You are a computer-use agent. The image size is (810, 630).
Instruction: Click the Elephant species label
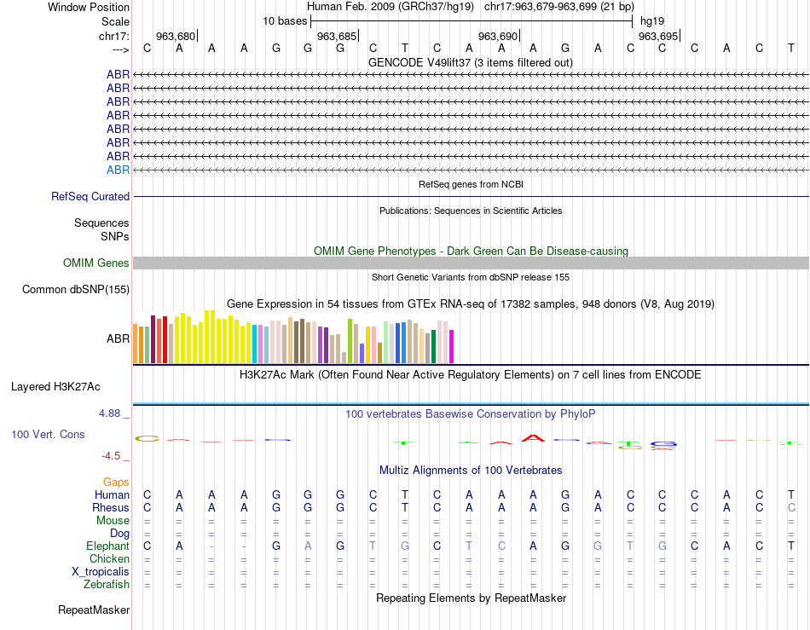(x=108, y=546)
